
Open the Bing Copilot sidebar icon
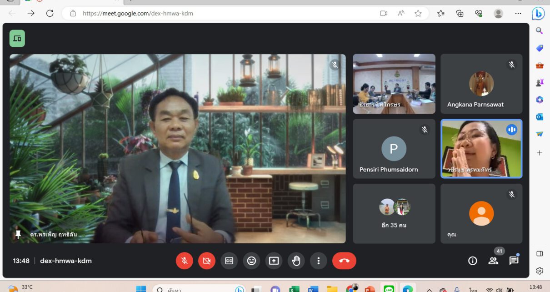(x=539, y=14)
